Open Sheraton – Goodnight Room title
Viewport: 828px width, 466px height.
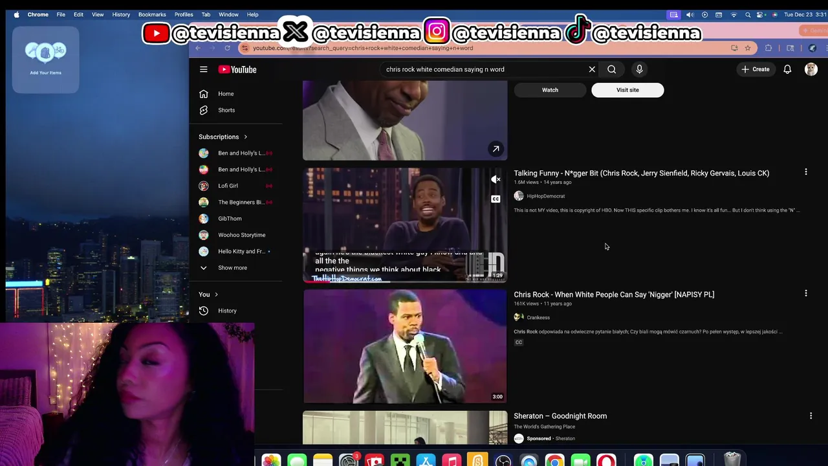[560, 416]
